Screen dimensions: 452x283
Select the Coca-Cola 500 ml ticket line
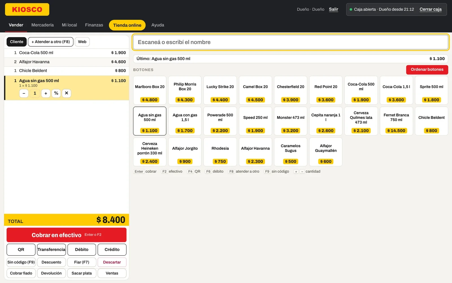coord(67,53)
